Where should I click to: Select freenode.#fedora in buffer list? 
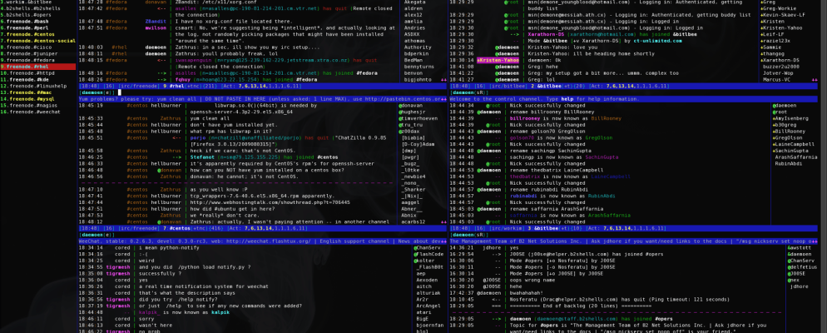point(29,60)
